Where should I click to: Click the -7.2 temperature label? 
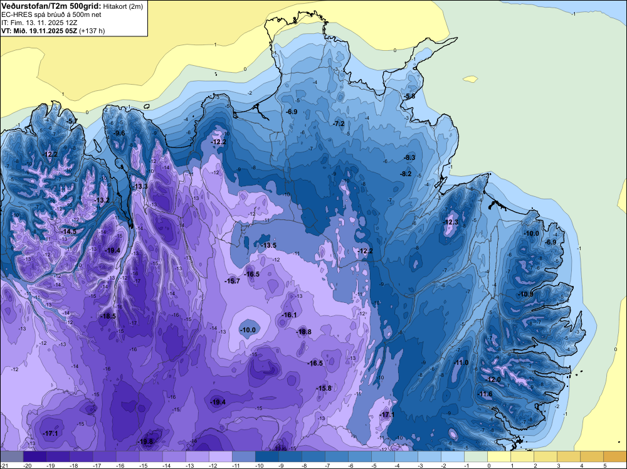pyautogui.click(x=339, y=124)
